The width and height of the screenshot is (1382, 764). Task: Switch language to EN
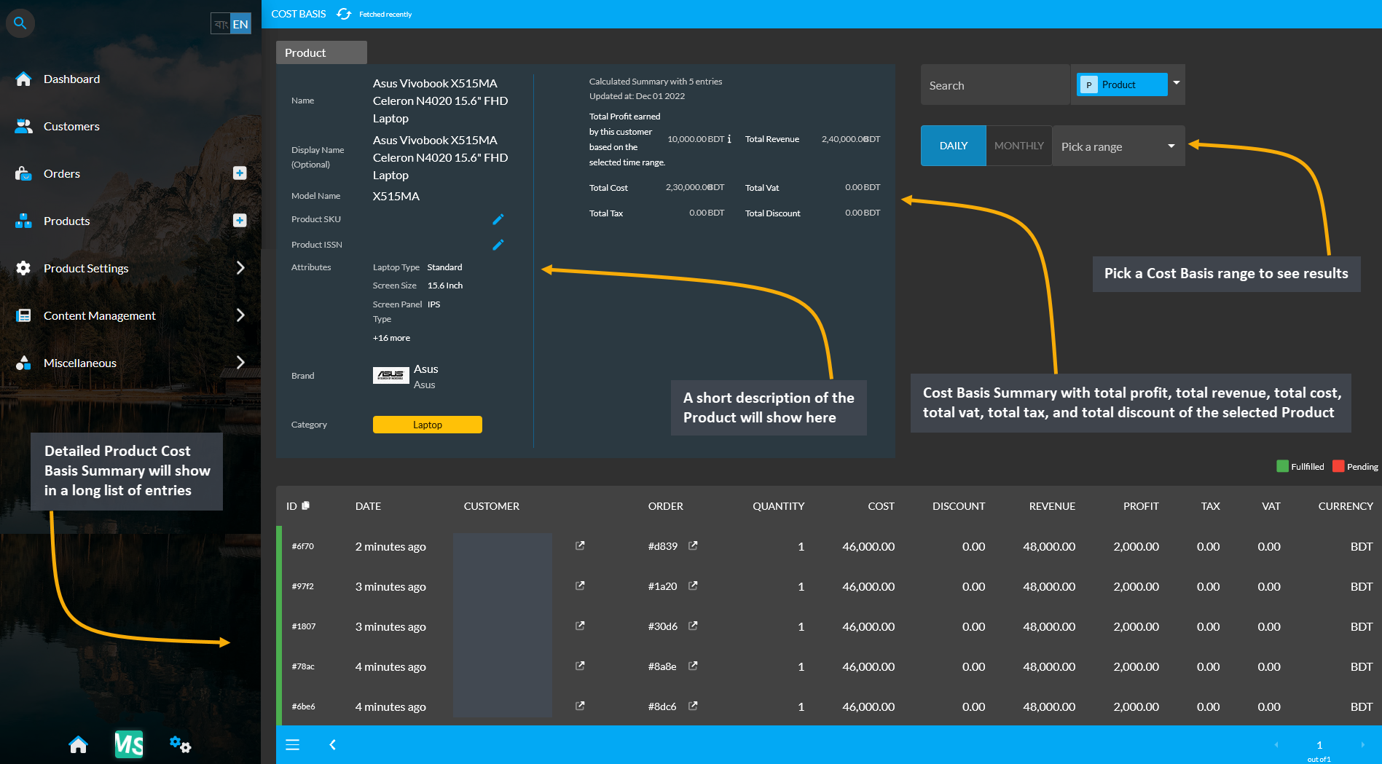coord(240,24)
